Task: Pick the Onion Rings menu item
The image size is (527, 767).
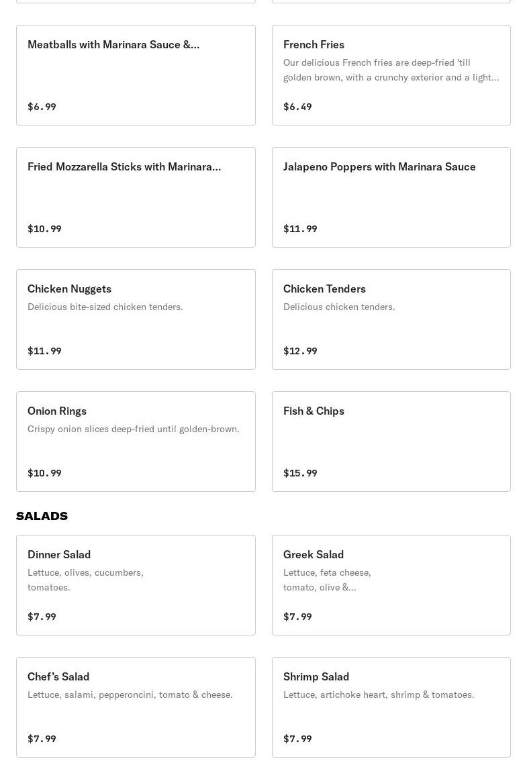Action: click(x=136, y=442)
